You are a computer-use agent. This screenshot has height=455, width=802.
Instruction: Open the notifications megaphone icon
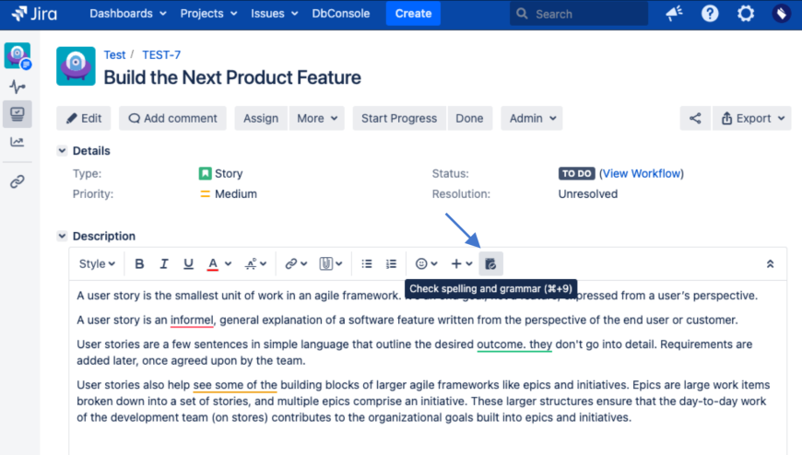point(674,14)
